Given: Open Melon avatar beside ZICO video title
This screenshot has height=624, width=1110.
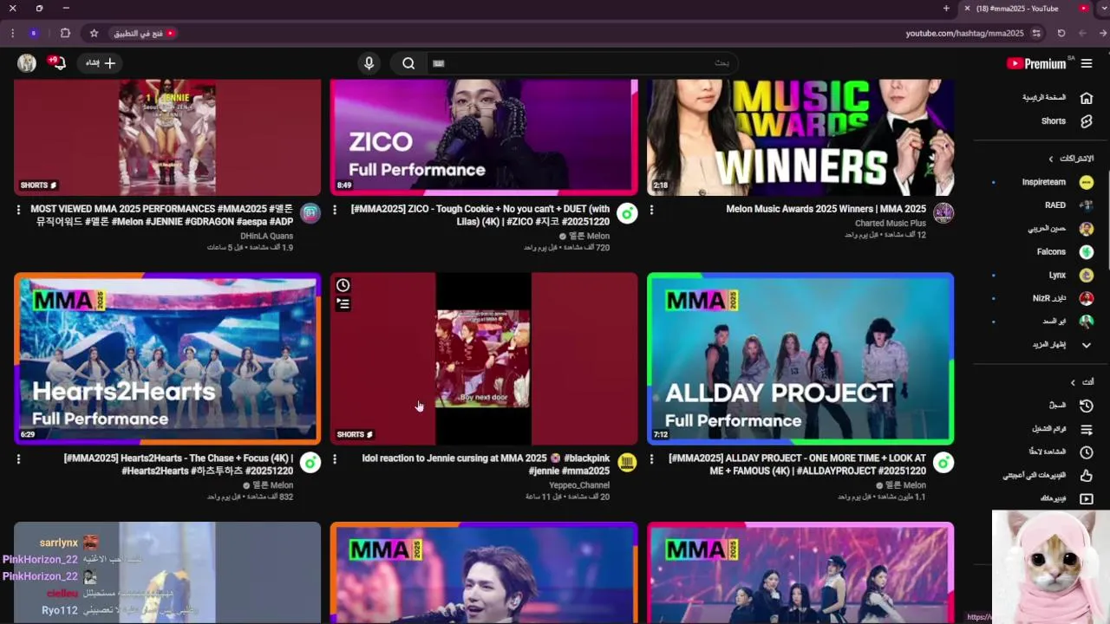Looking at the screenshot, I should 627,213.
